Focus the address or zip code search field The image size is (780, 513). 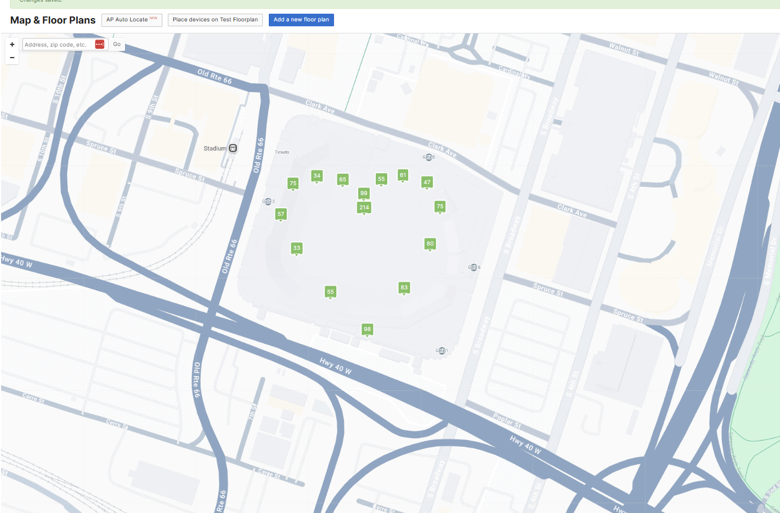pyautogui.click(x=58, y=44)
